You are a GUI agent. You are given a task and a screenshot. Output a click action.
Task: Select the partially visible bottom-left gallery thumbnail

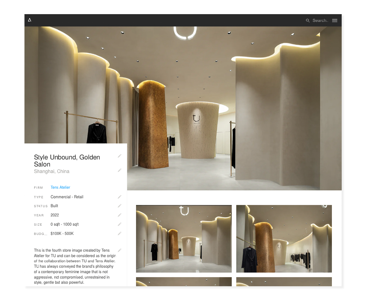[x=184, y=282]
